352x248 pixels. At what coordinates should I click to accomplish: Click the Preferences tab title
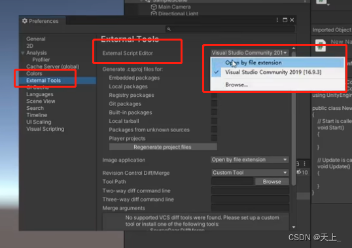[x=44, y=21]
